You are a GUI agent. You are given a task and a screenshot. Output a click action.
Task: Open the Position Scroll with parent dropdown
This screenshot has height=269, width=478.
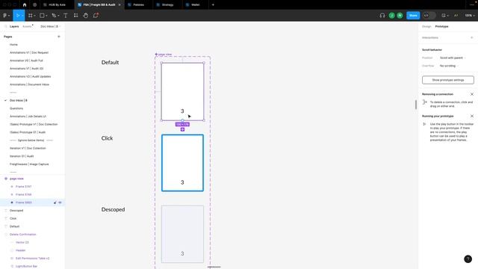(453, 58)
